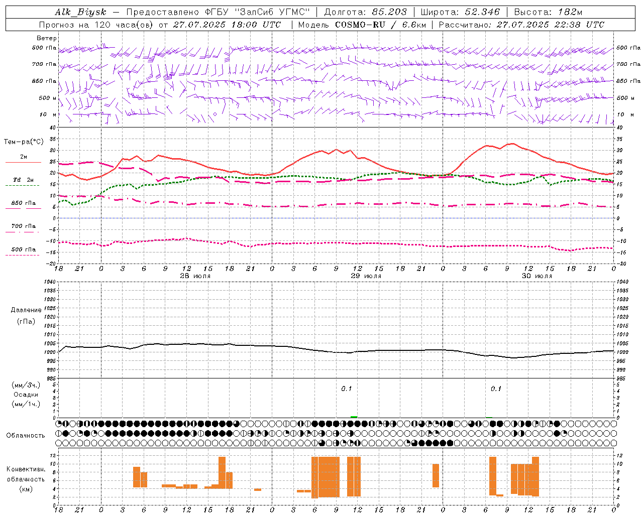This screenshot has width=643, height=514.
Task: Click the (км) unit under convective cloudiness
Action: pos(26,489)
